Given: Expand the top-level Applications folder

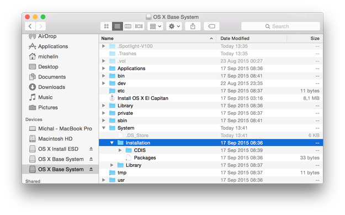Looking at the screenshot, I should pos(104,69).
